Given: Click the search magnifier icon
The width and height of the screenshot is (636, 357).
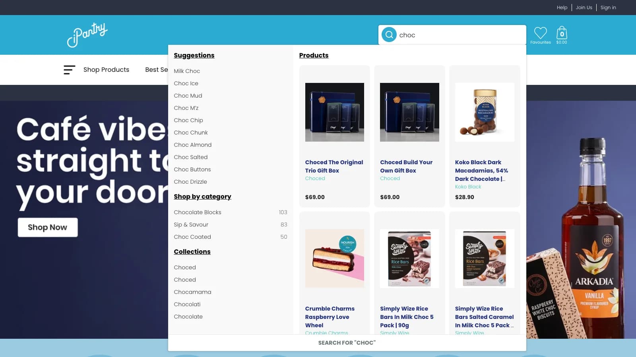Looking at the screenshot, I should (x=389, y=35).
